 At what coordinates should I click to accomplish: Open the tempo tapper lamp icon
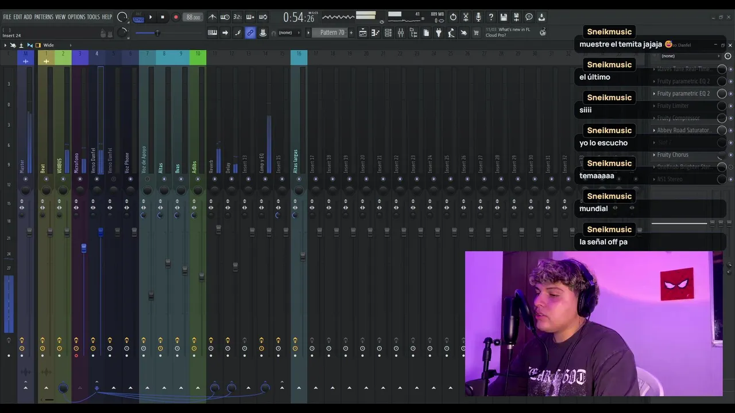coord(451,33)
